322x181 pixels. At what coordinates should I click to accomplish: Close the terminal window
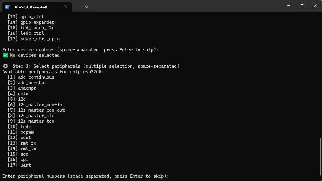tap(315, 6)
